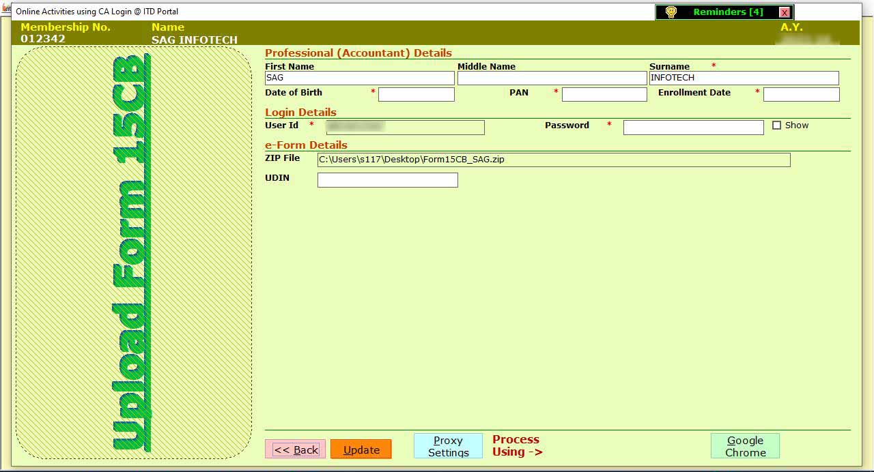874x472 pixels.
Task: Click the Upload Form 15CB banner
Action: pos(133,252)
